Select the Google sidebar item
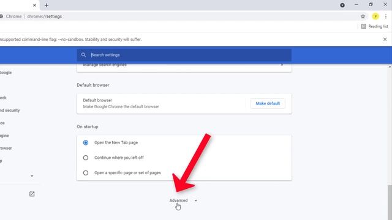Image resolution: width=392 pixels, height=220 pixels. tap(6, 73)
